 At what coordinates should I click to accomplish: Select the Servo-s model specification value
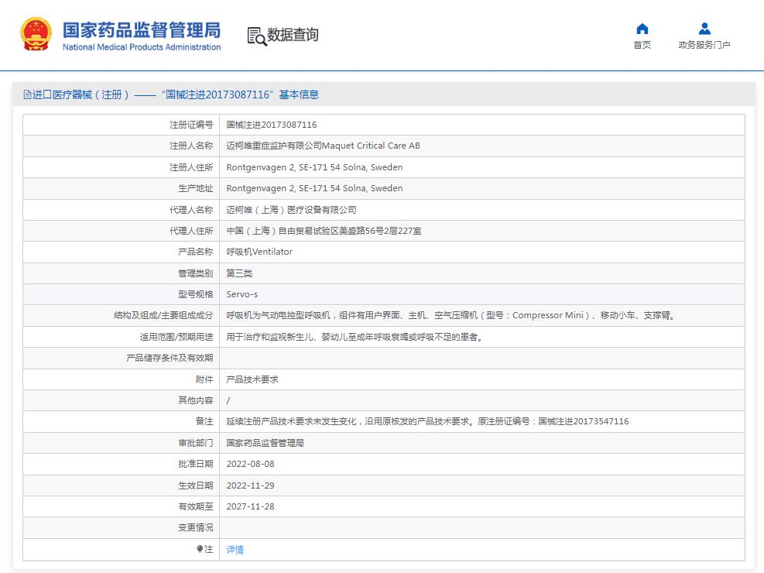coord(242,294)
